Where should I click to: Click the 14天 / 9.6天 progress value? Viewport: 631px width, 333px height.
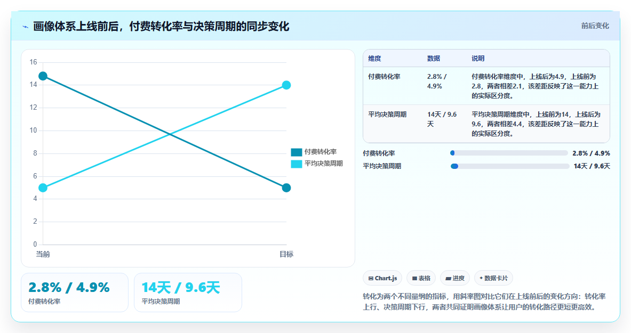point(592,166)
